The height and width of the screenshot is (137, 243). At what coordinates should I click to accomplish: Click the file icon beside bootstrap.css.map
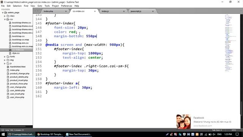tap(10, 40)
